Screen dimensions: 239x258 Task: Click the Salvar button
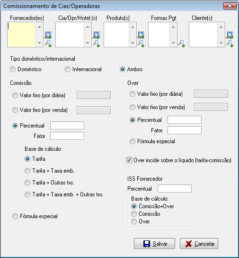pyautogui.click(x=154, y=243)
